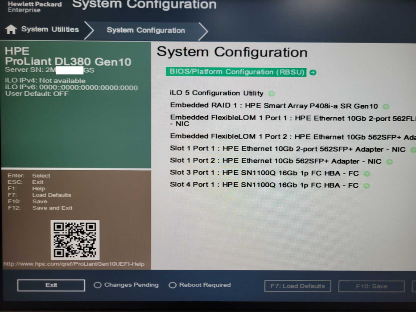Click the arrow icon after Slot 3 Port 1 HBA
The image size is (416, 312).
click(x=367, y=174)
